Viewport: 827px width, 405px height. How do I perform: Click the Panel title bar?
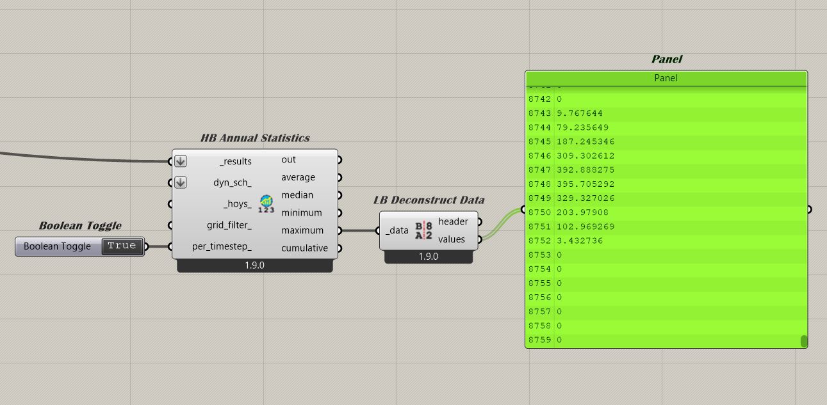coord(666,78)
